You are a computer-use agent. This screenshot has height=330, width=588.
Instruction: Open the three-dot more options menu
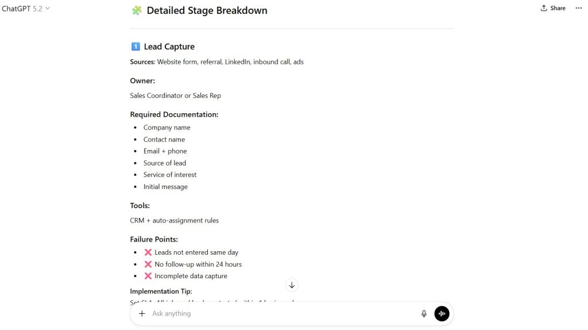tap(578, 9)
